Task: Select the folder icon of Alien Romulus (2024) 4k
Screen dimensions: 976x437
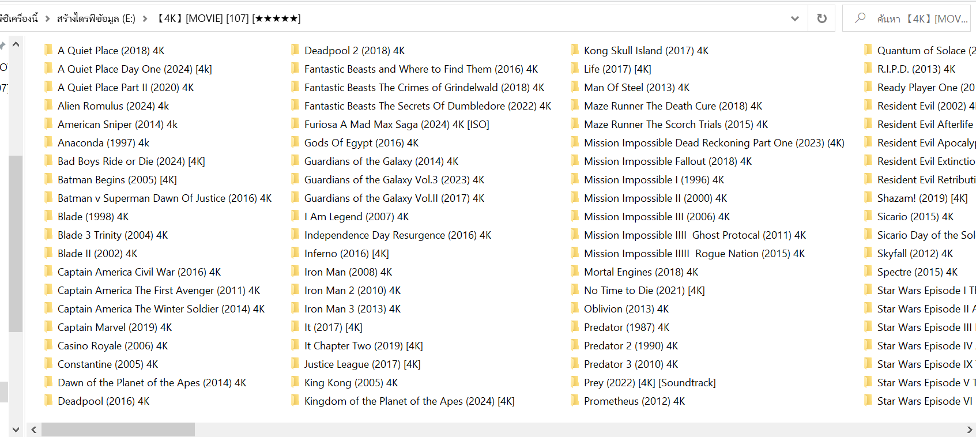Action: click(x=48, y=106)
